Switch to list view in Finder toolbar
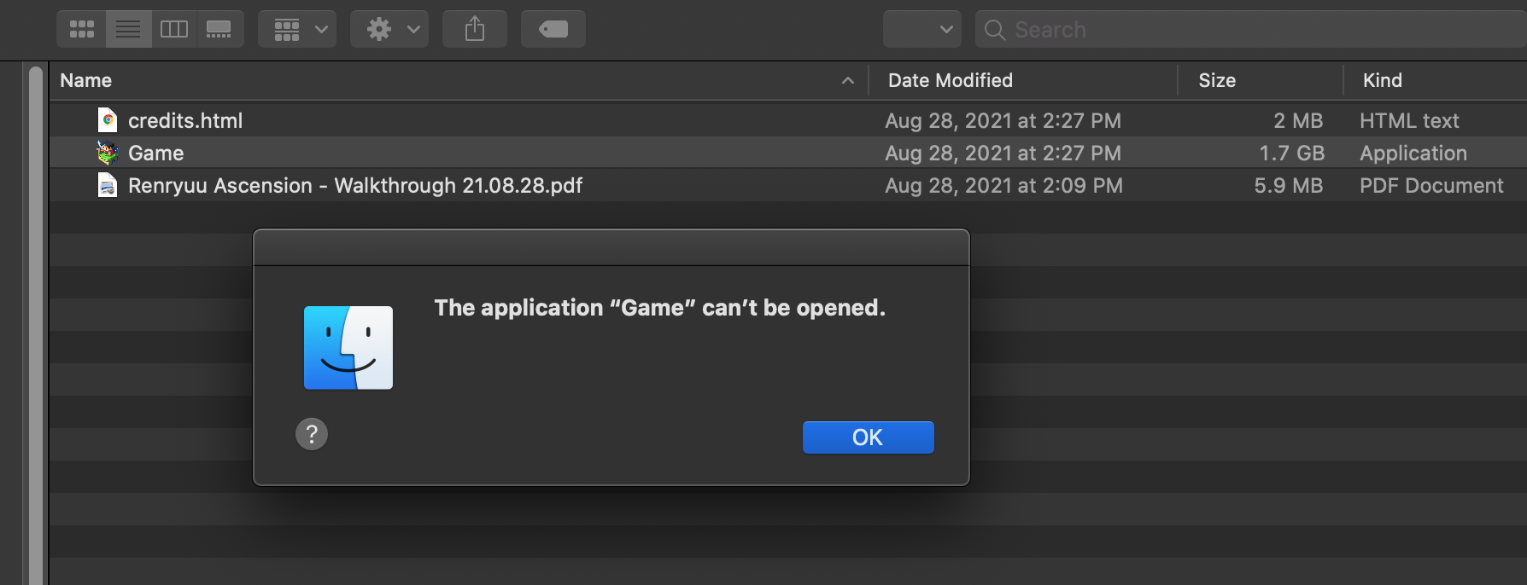Image resolution: width=1527 pixels, height=585 pixels. pos(129,29)
